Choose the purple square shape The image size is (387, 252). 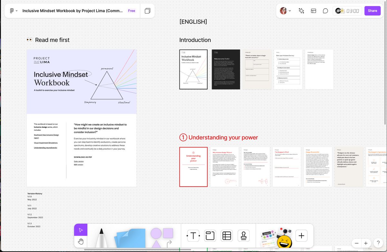tap(168, 233)
